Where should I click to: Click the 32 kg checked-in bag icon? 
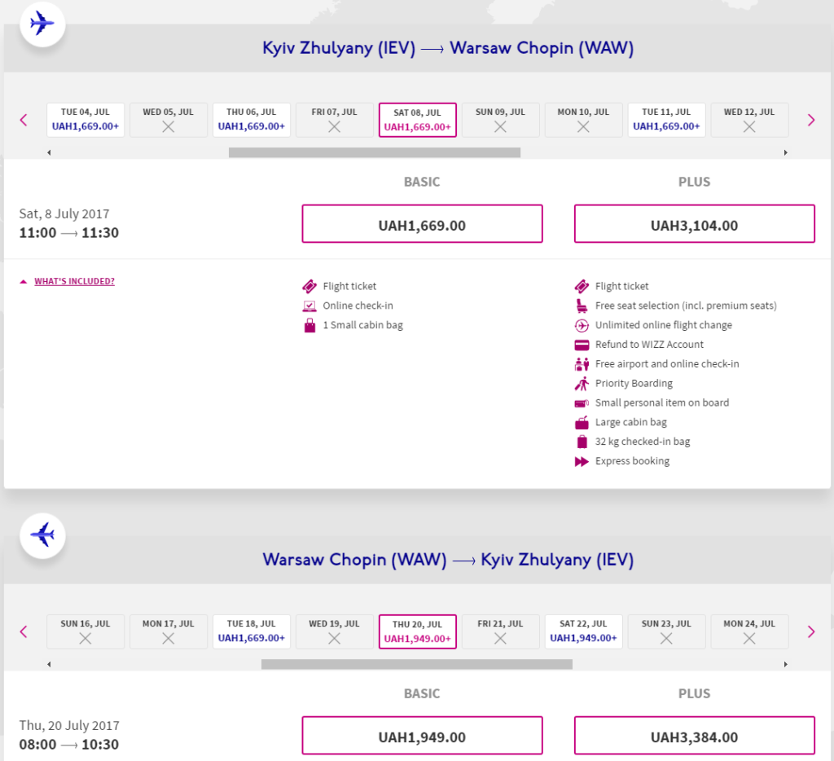click(582, 442)
